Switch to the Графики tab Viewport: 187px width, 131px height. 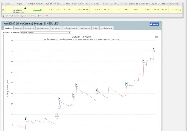pos(9,28)
